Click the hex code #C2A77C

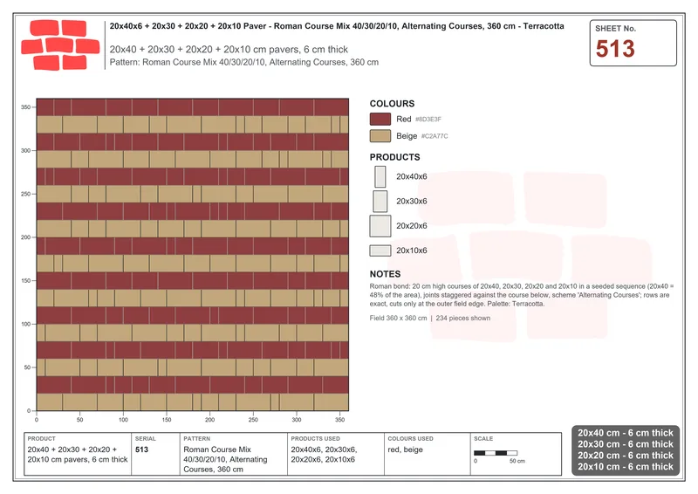435,136
